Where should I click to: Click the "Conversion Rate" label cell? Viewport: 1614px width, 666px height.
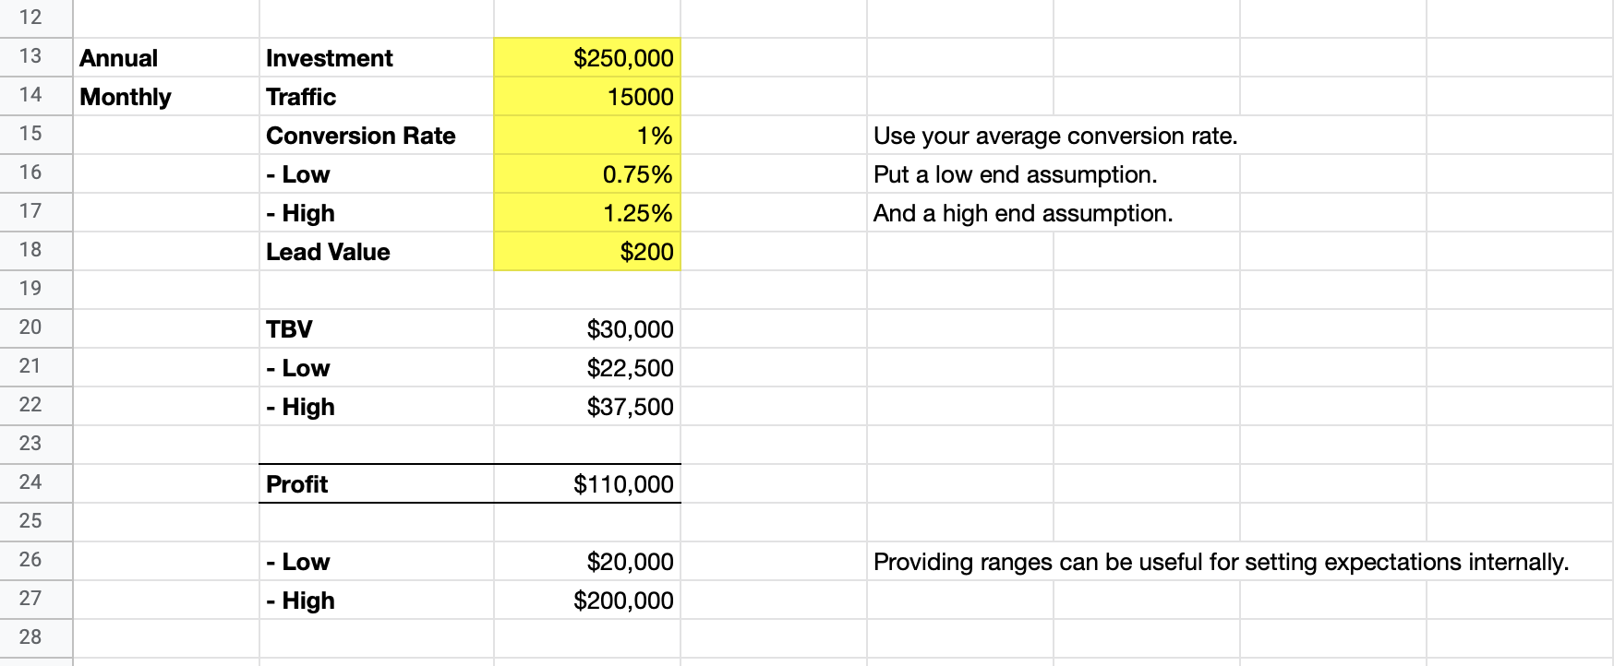[x=361, y=136]
